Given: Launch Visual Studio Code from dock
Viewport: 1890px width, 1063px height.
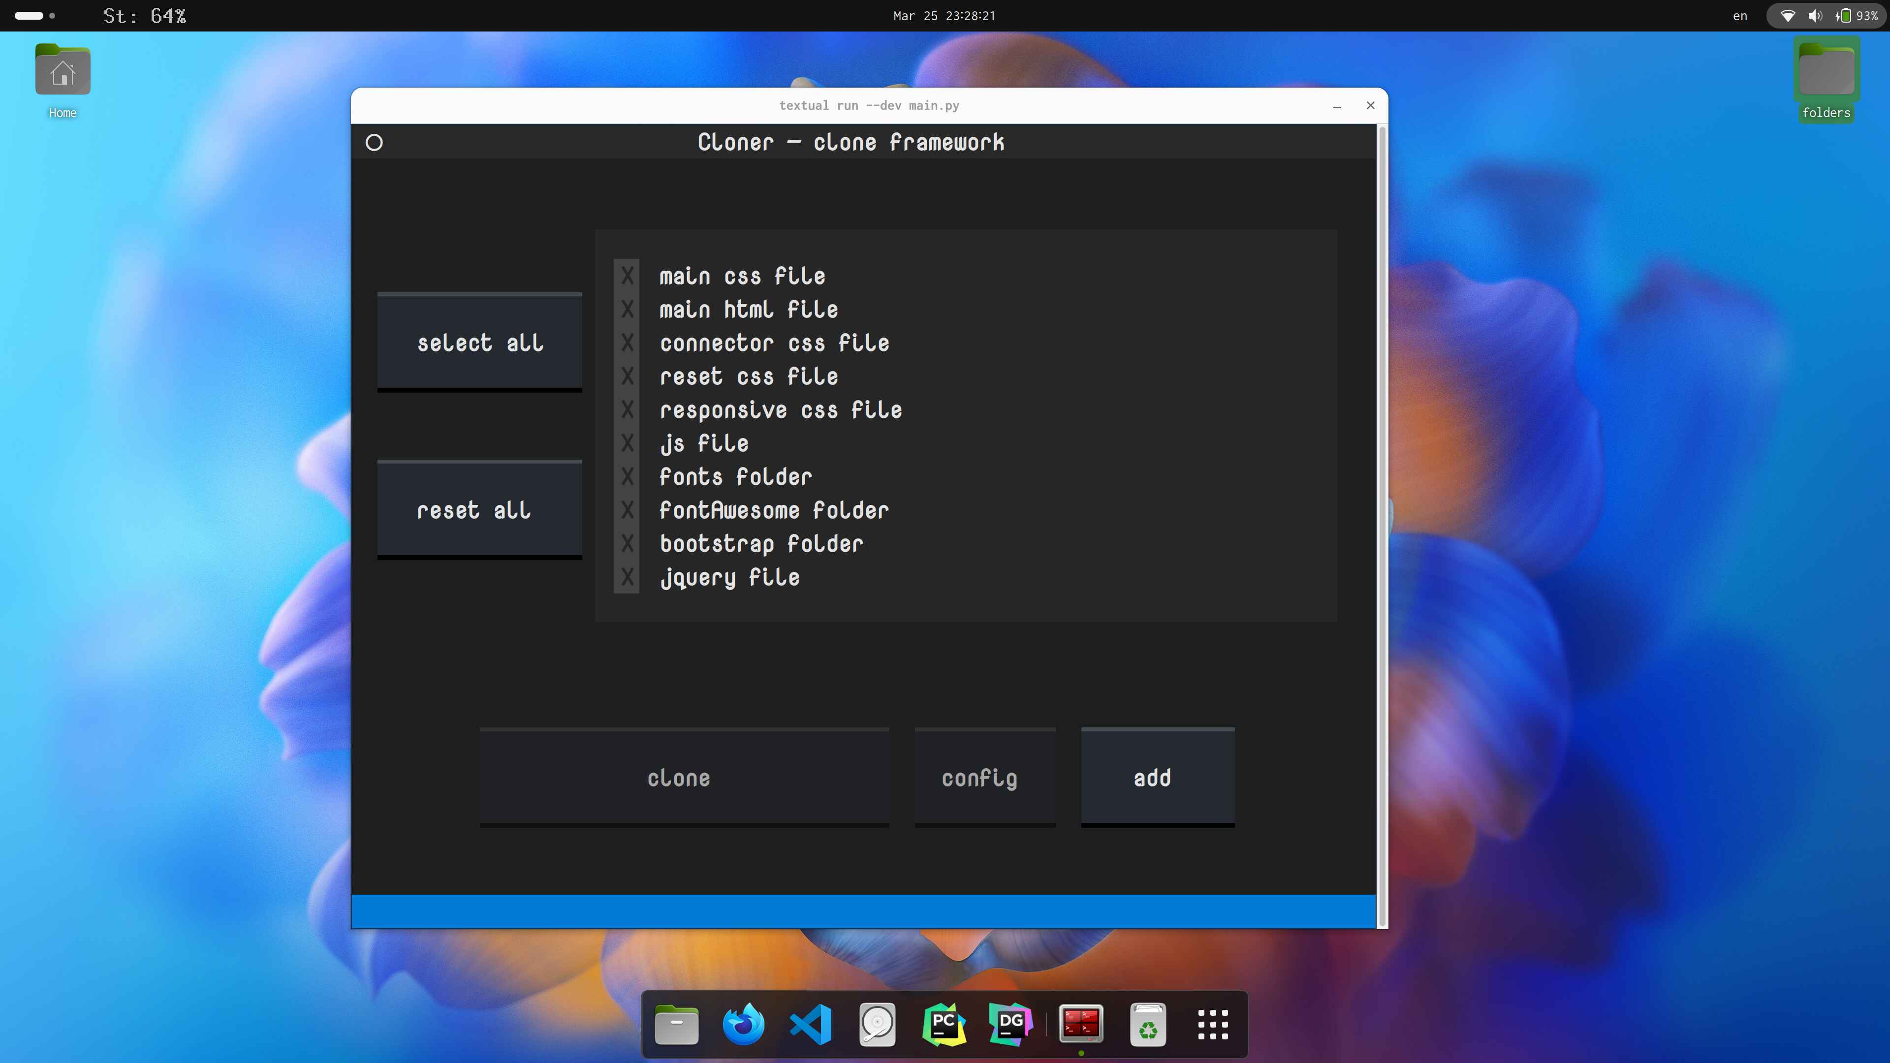Looking at the screenshot, I should coord(810,1024).
